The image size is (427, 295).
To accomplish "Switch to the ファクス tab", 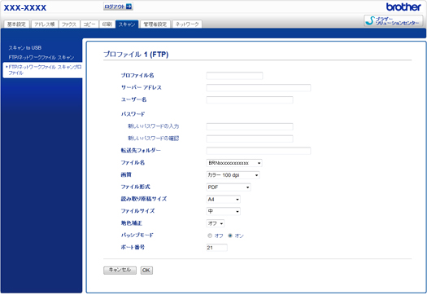I will click(69, 24).
